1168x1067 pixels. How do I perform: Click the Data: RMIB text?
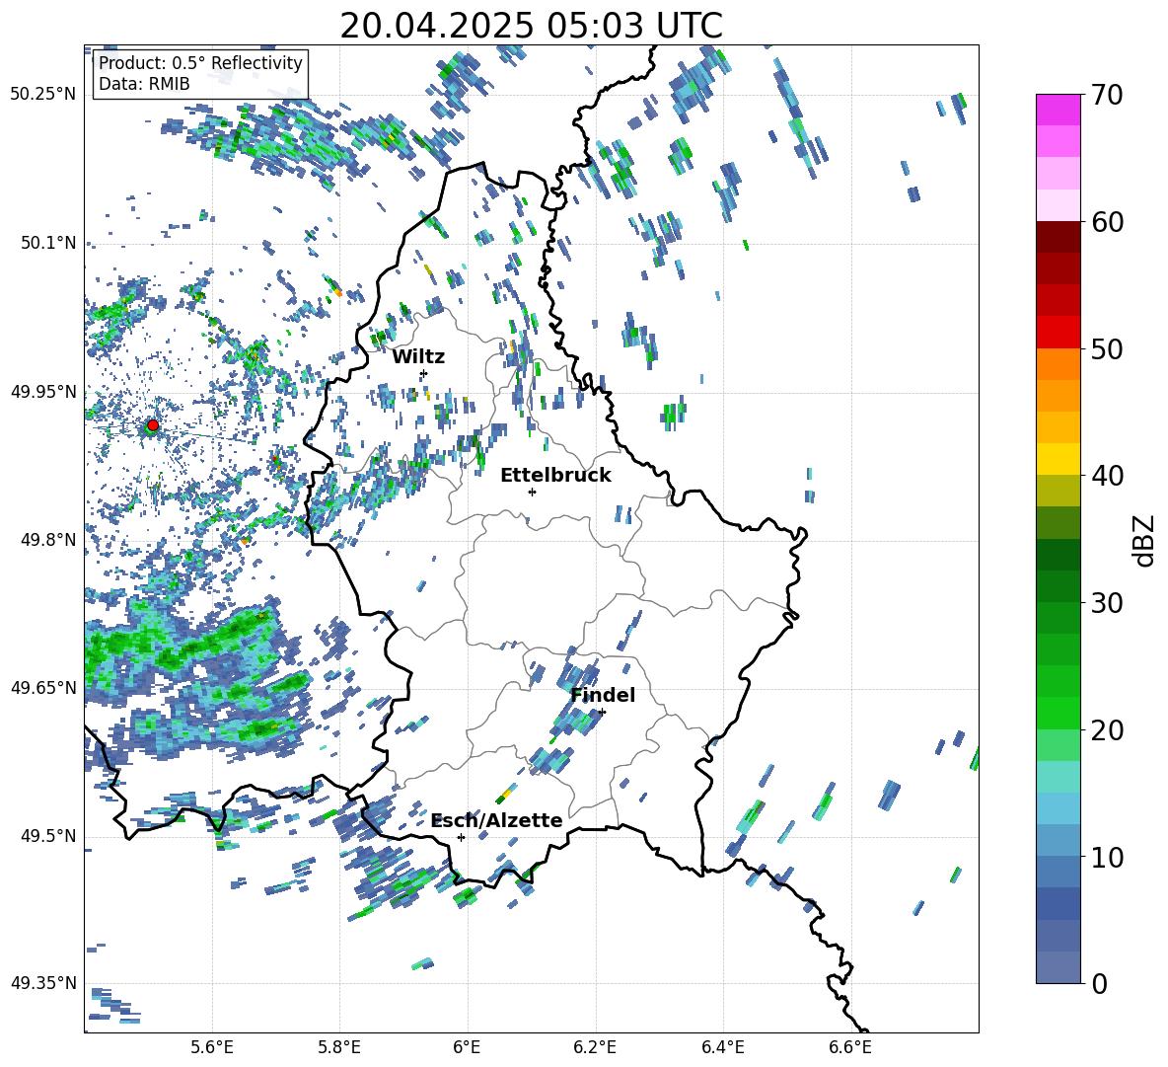click(144, 84)
